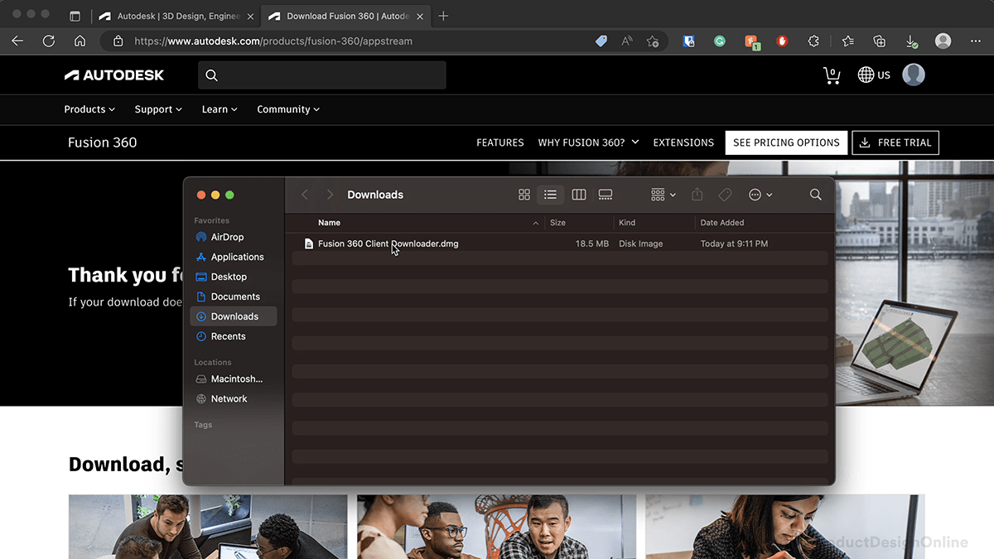Open the Edge tab actions menu icon

75,16
